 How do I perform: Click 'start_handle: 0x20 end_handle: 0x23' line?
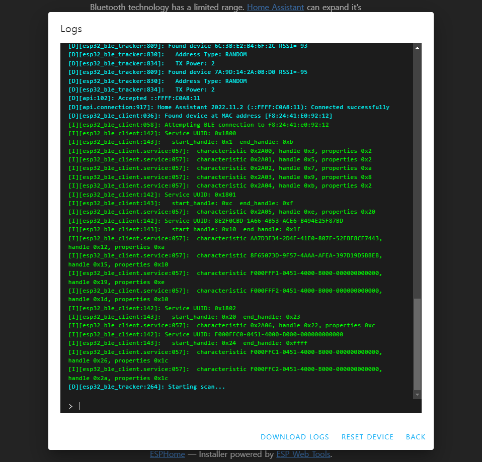[184, 317]
